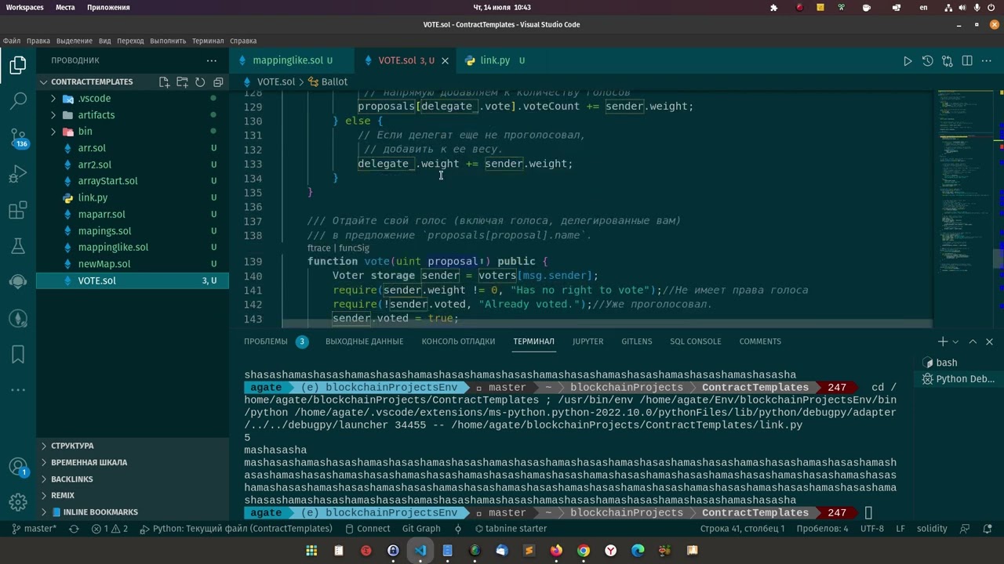Open Source Control view with 136 badge
This screenshot has height=564, width=1004.
(17, 138)
